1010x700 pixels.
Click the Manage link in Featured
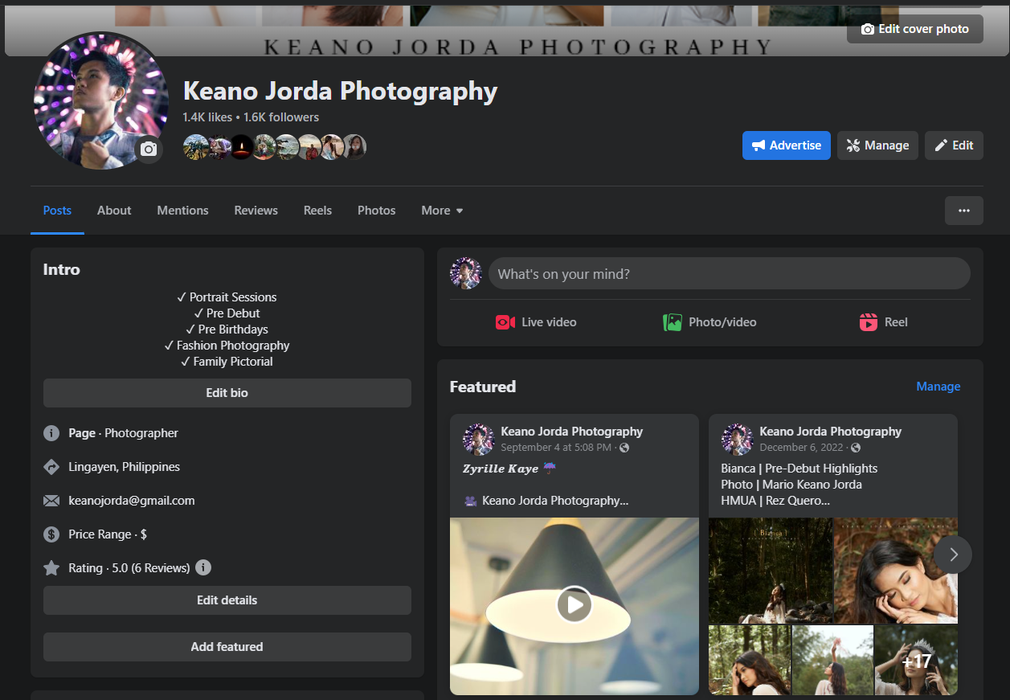938,387
